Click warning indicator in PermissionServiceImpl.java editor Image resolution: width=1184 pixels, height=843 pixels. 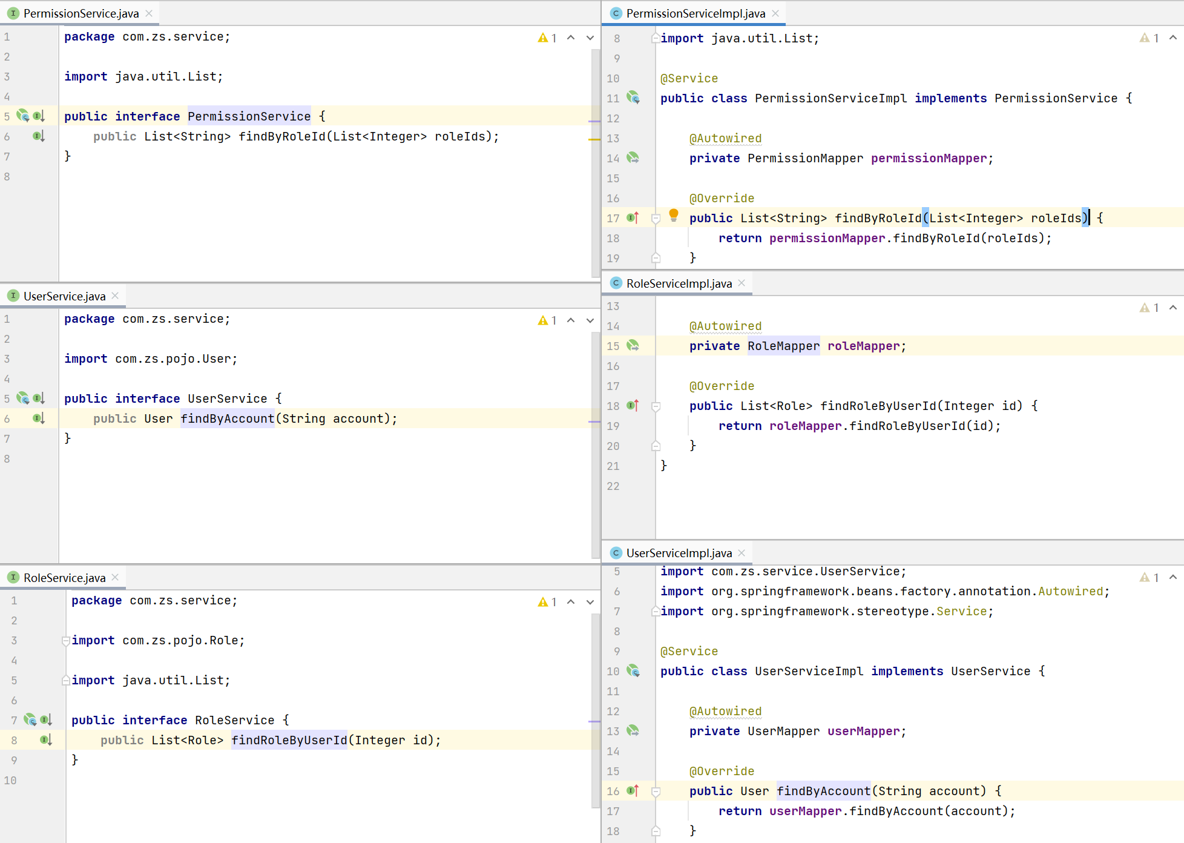tap(1149, 38)
